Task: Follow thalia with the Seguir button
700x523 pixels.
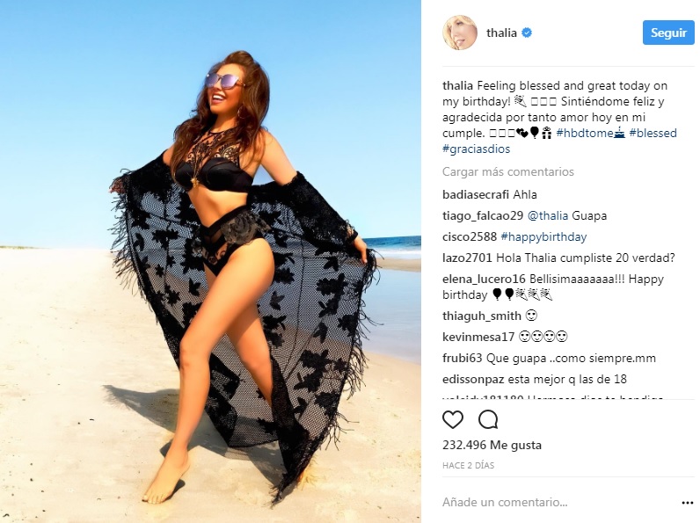Action: (x=668, y=33)
